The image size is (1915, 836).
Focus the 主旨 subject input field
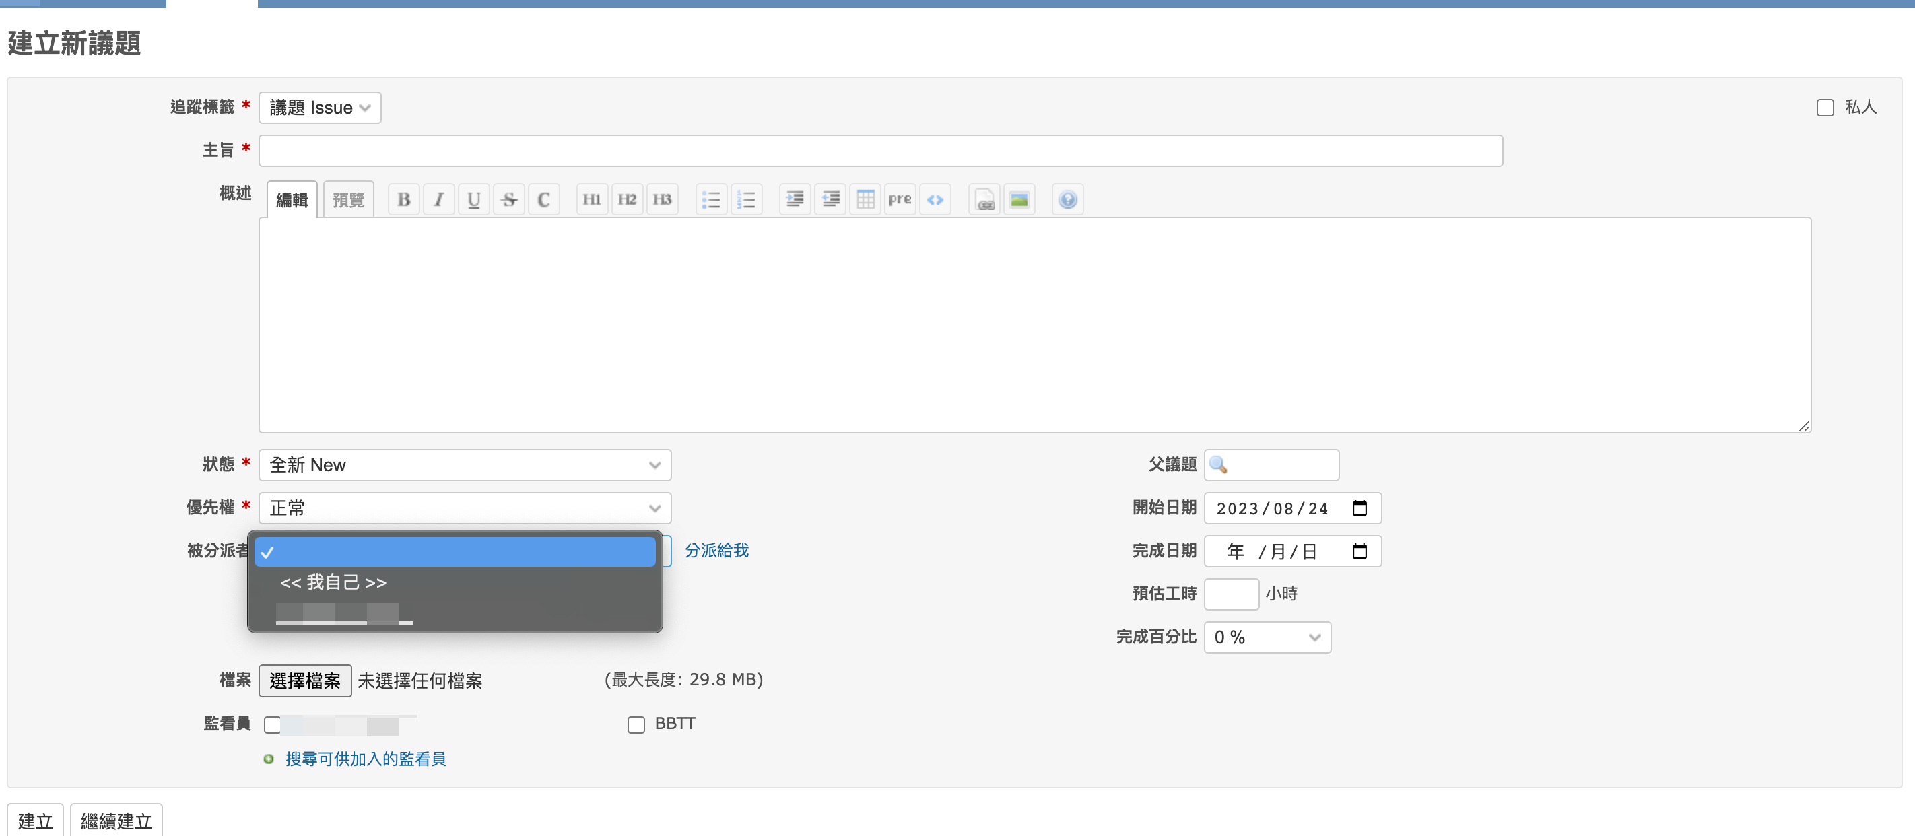pos(880,151)
